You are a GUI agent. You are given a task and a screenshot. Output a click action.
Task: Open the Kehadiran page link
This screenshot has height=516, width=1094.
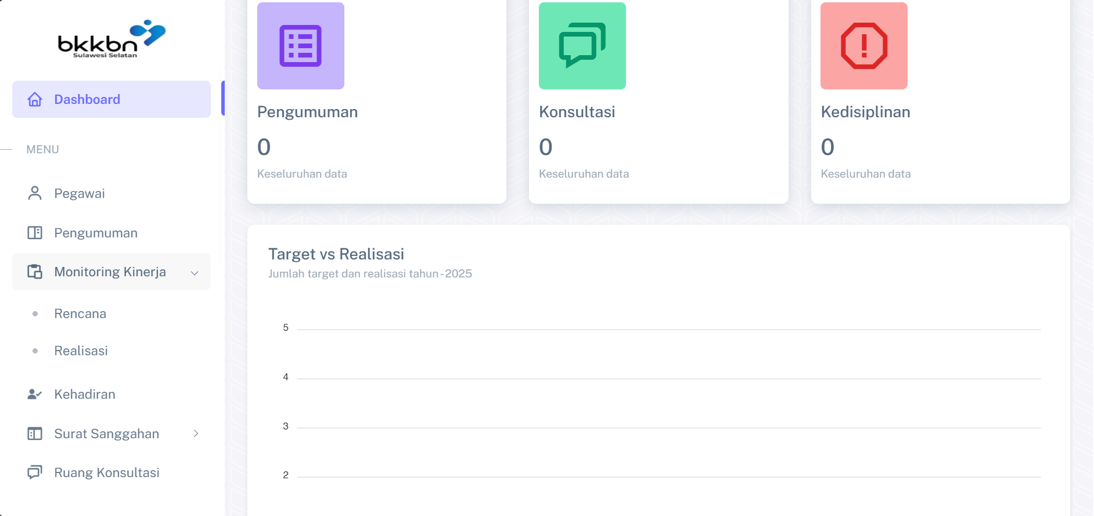click(85, 394)
